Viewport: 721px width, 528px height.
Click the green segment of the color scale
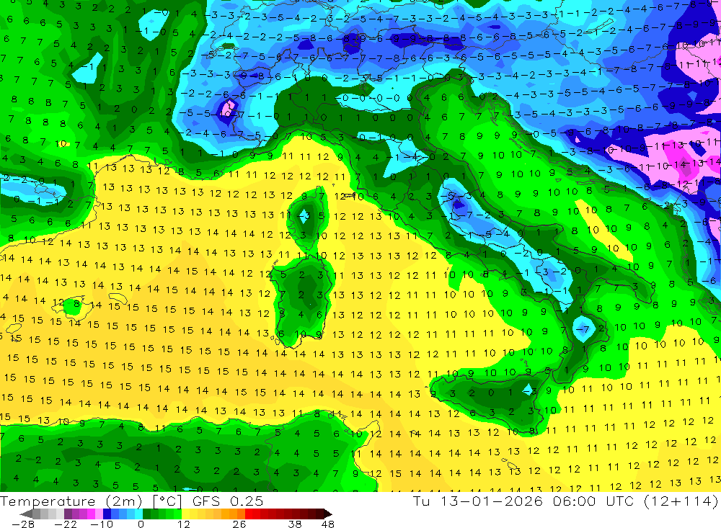coord(162,514)
